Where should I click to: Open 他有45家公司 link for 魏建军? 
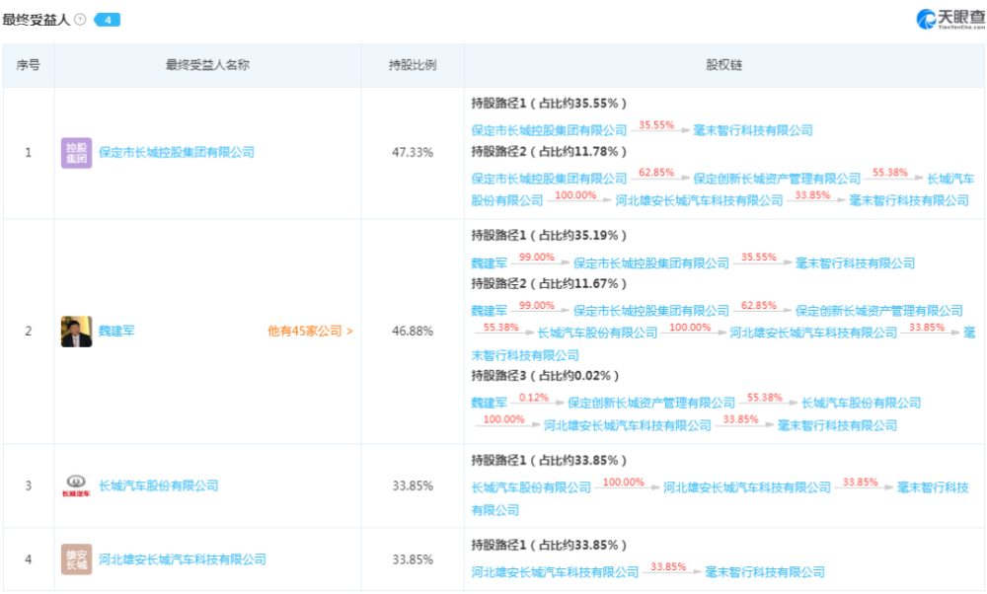310,331
